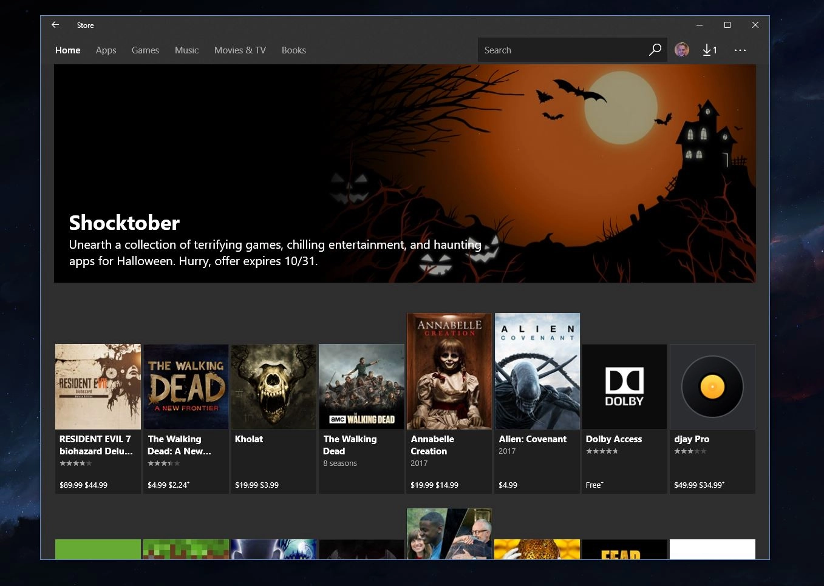Open the Music tab

pyautogui.click(x=186, y=50)
